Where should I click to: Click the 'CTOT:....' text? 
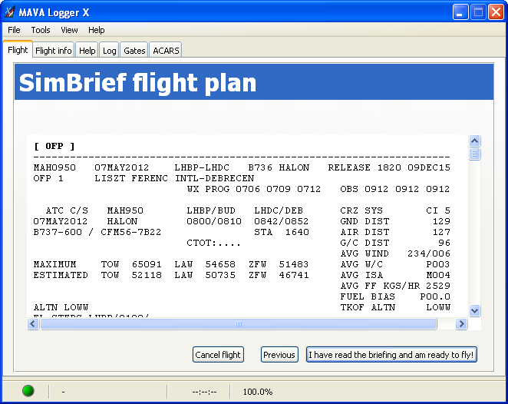tap(214, 243)
